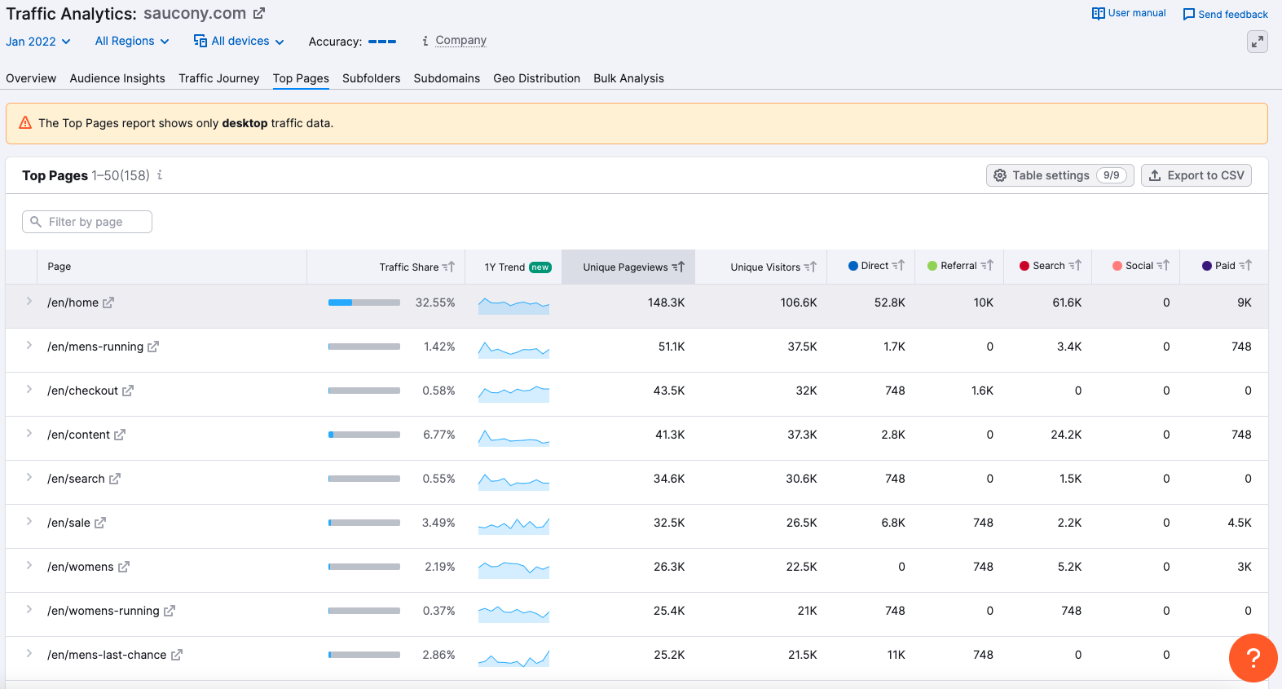Click the /en/checkout 1Y trend sparkline

(x=513, y=393)
